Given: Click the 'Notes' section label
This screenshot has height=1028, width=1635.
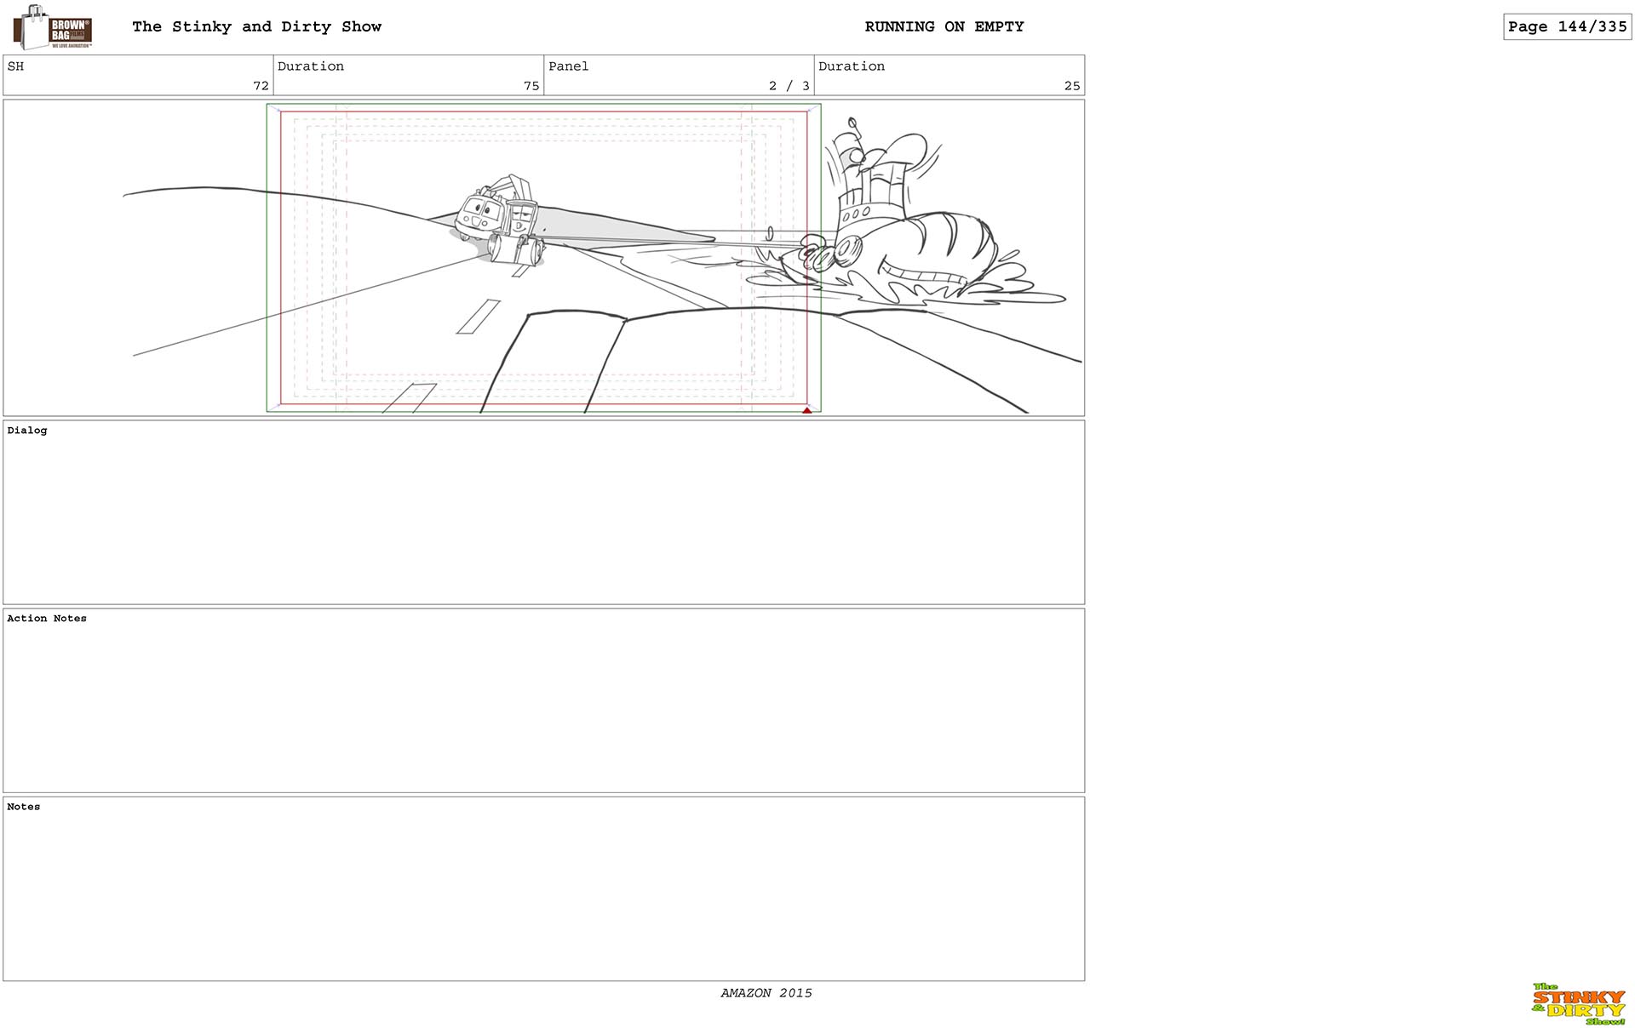Looking at the screenshot, I should click(24, 807).
